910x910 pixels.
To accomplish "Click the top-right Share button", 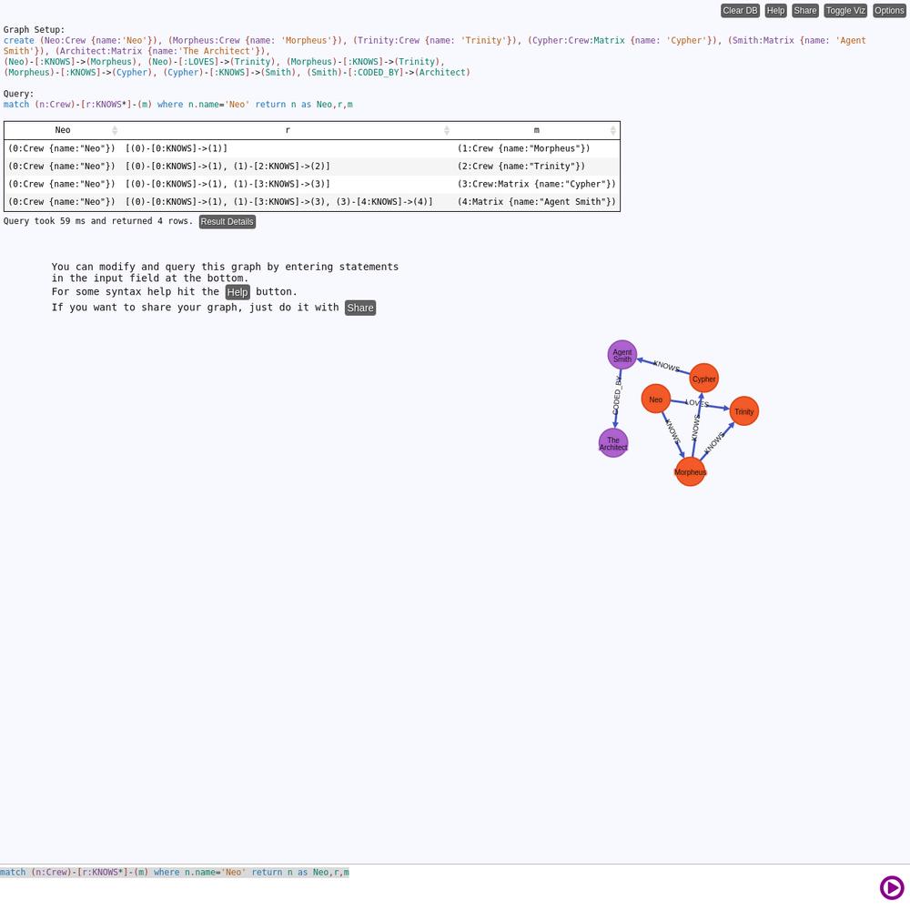I will tap(805, 10).
